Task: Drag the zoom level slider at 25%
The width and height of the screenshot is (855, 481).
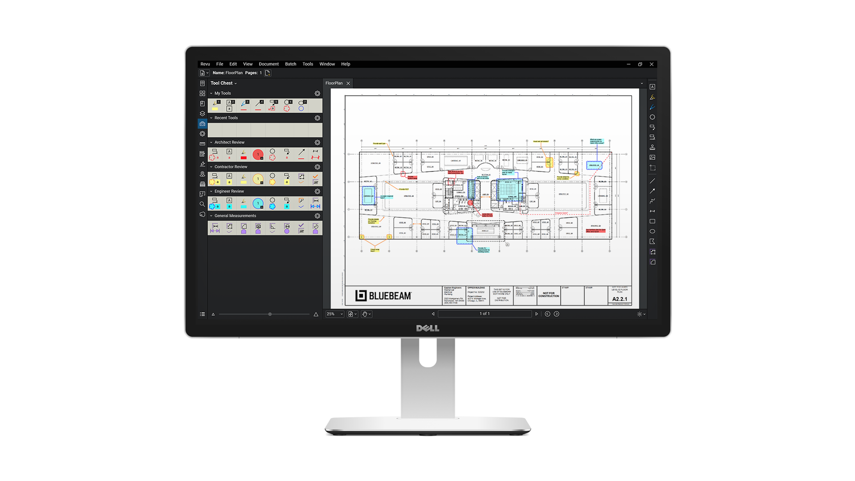Action: pos(269,314)
